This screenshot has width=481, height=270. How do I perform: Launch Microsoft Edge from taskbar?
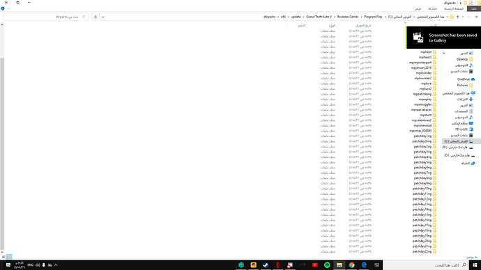(x=364, y=265)
